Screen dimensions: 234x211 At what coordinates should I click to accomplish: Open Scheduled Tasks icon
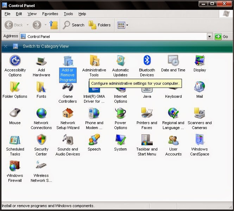pyautogui.click(x=15, y=140)
